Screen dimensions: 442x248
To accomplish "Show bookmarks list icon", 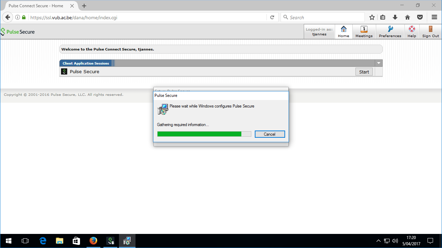I will click(x=383, y=17).
